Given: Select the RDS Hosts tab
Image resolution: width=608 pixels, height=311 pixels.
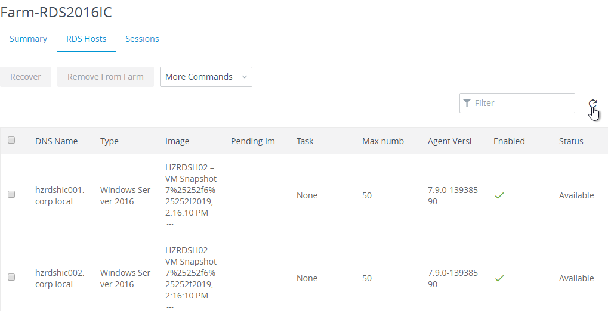Looking at the screenshot, I should point(86,39).
